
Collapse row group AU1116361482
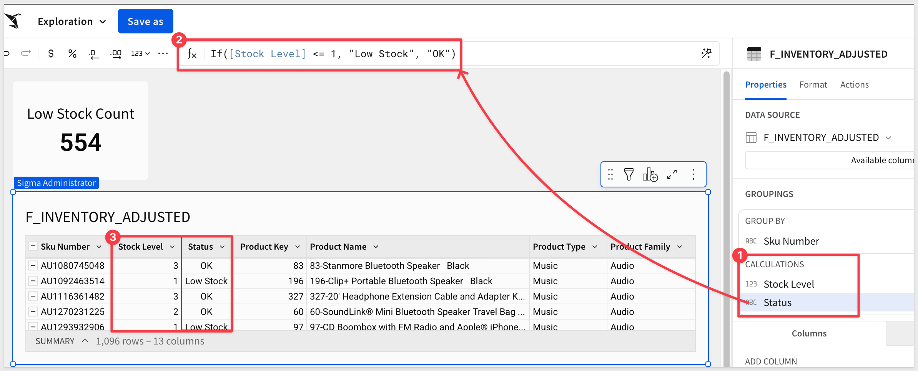pyautogui.click(x=33, y=296)
